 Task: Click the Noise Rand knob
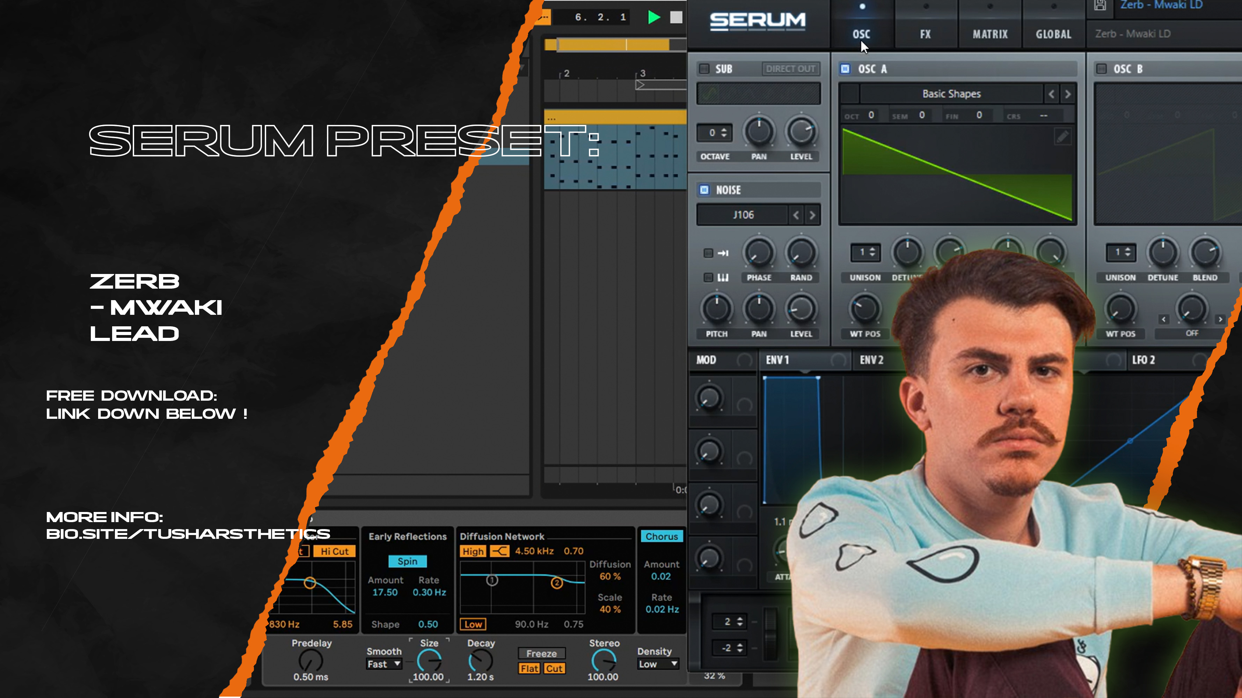click(x=801, y=252)
